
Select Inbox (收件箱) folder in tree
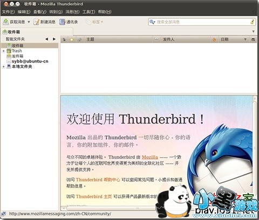pos(30,45)
